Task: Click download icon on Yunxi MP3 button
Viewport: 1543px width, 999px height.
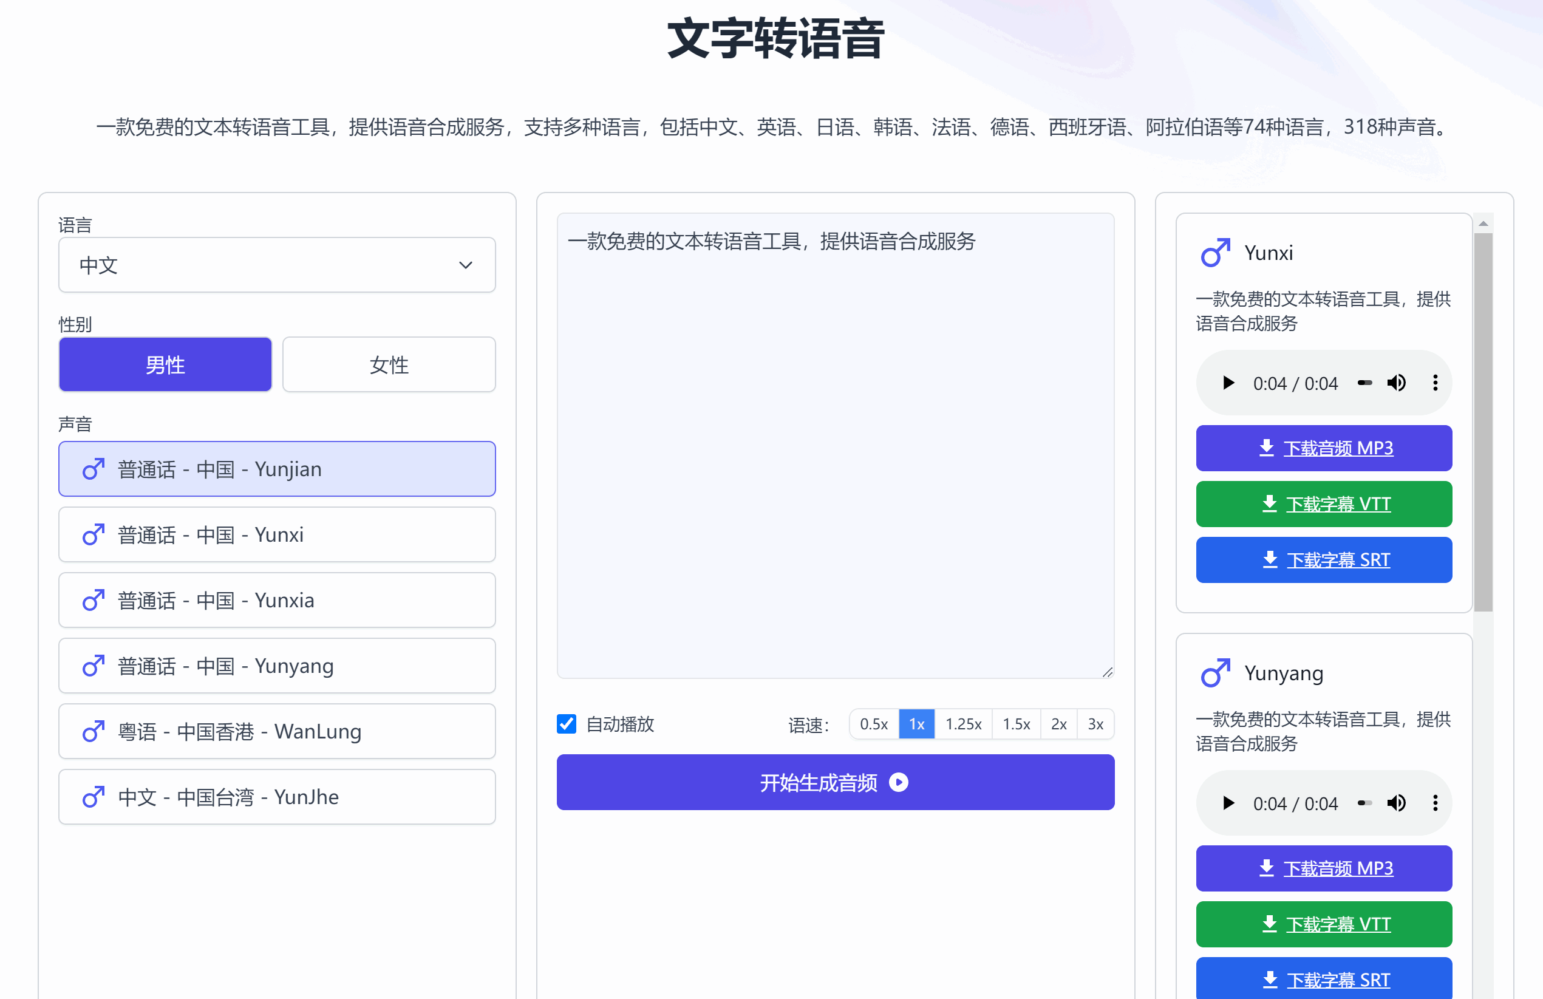Action: [x=1266, y=448]
